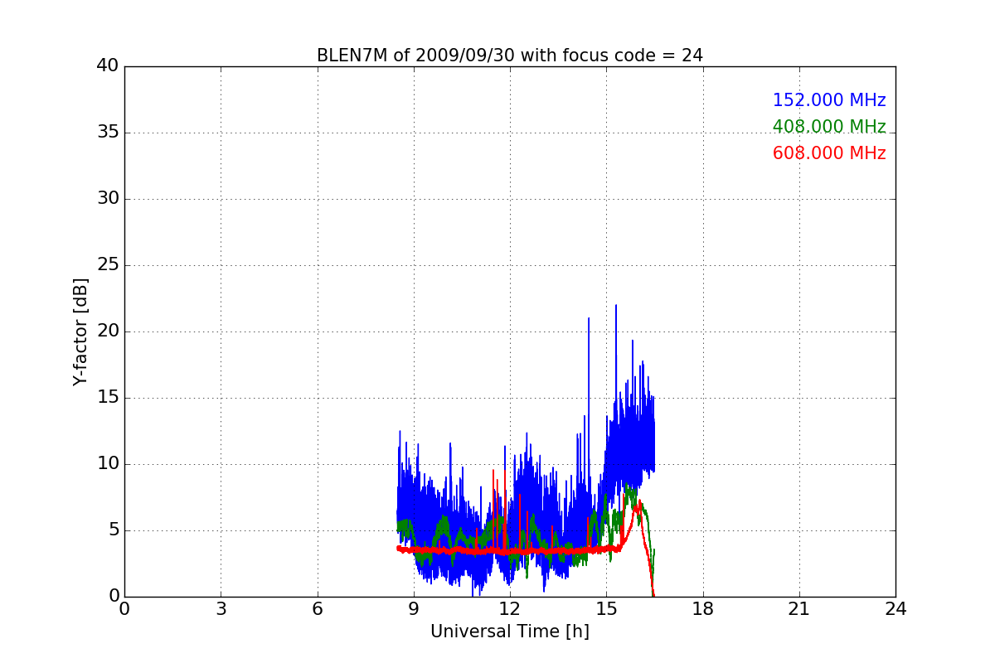This screenshot has height=663, width=995.
Task: Click x-axis tick label 21
Action: click(799, 609)
